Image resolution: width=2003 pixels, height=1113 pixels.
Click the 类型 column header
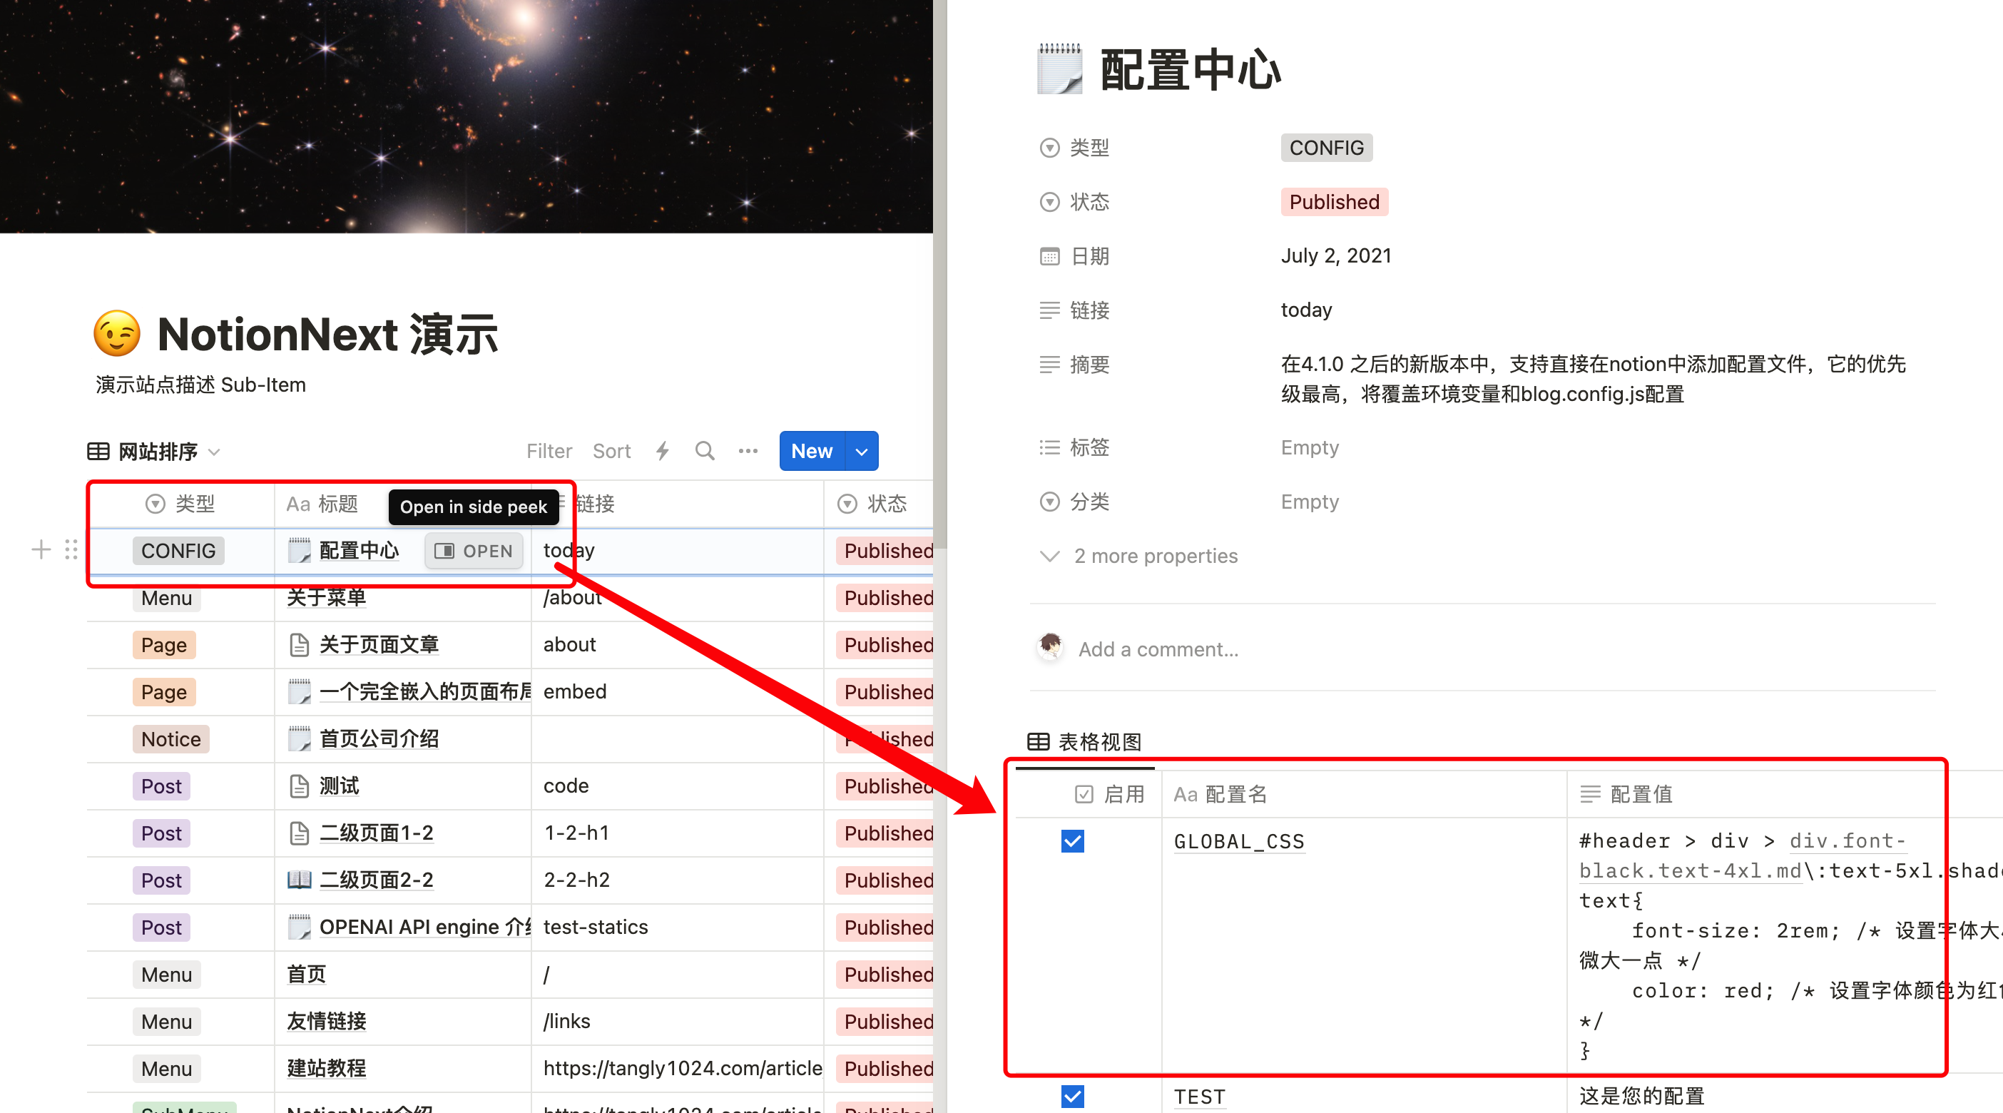point(180,504)
